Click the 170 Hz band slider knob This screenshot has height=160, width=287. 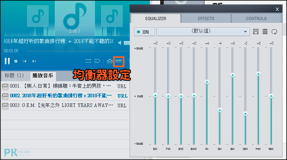coord(168,96)
